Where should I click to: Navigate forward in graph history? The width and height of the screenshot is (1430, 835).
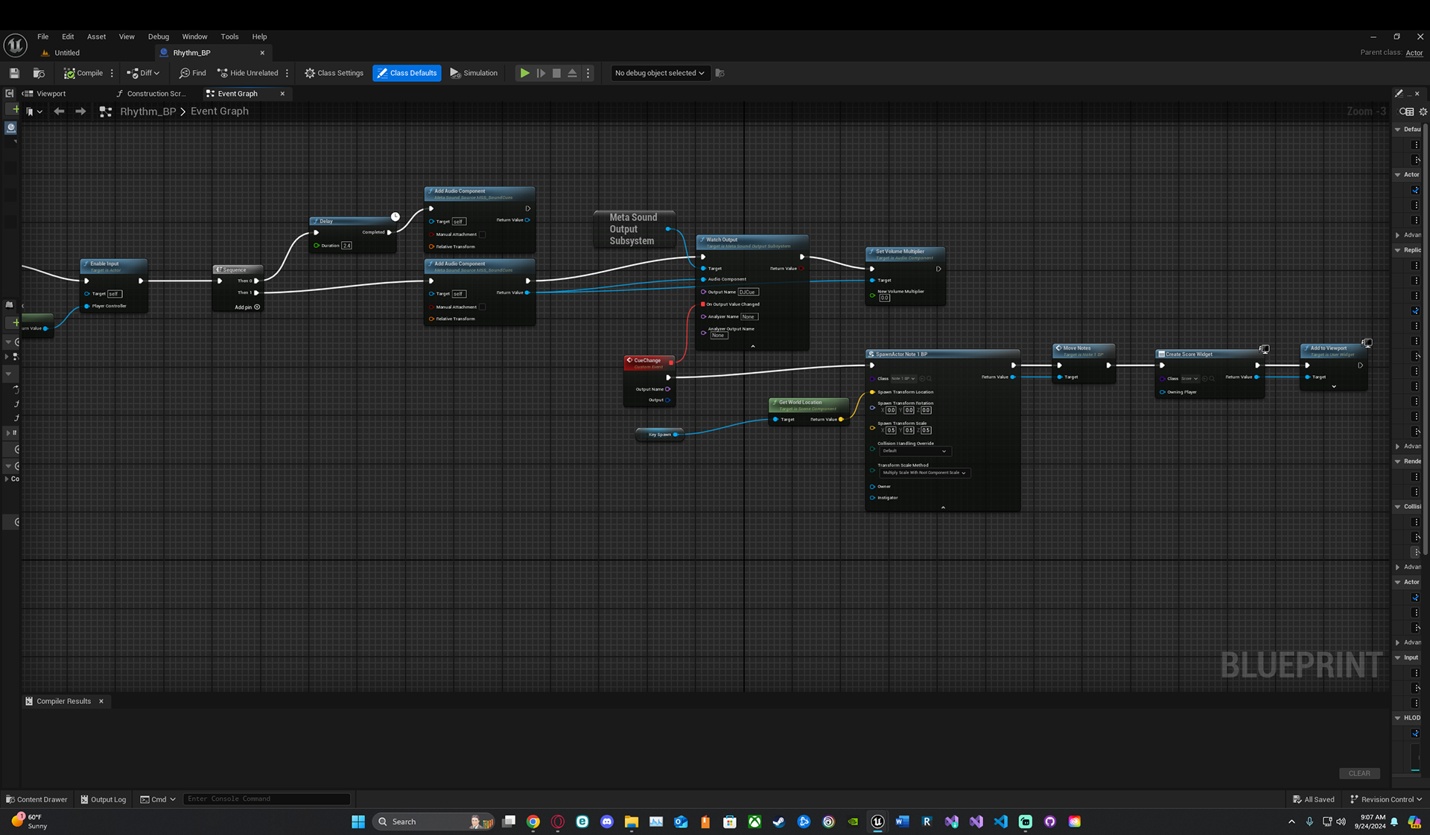(x=80, y=112)
